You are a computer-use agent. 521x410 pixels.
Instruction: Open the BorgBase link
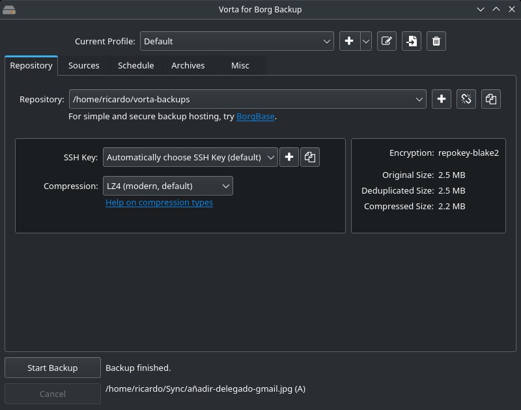point(255,117)
